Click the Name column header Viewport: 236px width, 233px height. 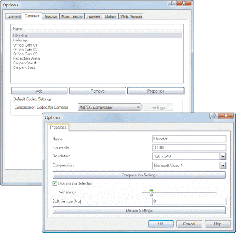(18, 29)
